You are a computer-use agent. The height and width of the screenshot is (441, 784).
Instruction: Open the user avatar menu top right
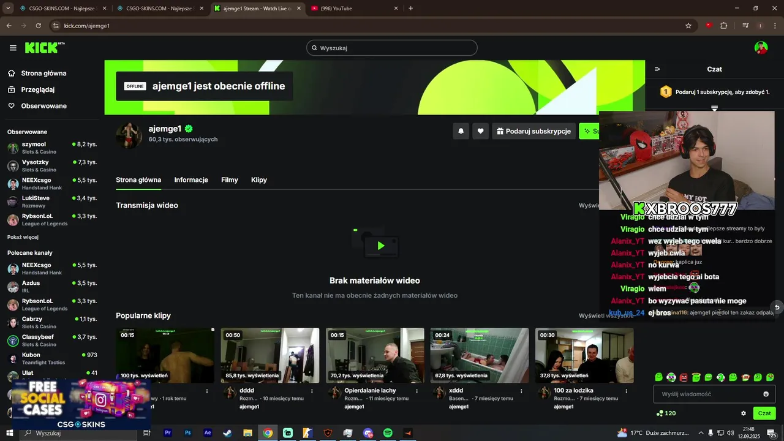(x=761, y=48)
